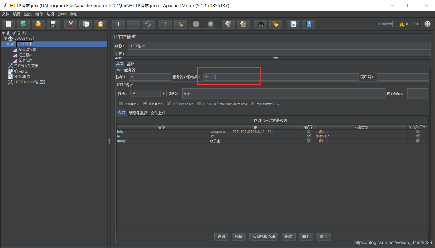Viewport: 435px width, 248px height.
Task: Click the remote engine status icon
Action: point(427,24)
